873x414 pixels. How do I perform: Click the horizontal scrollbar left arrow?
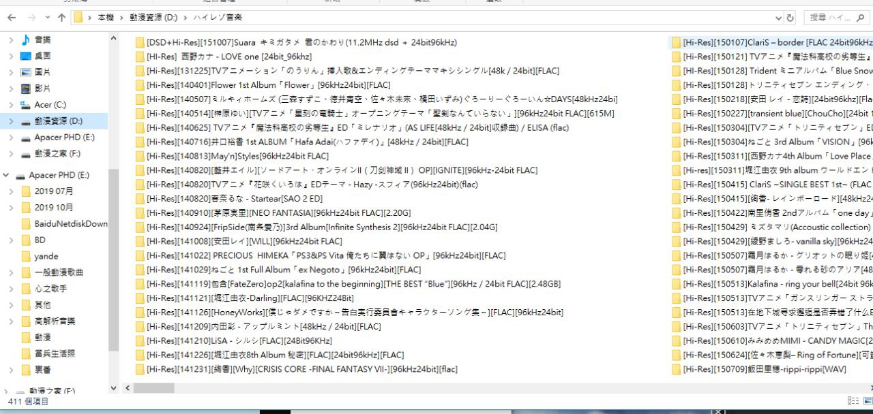click(x=126, y=388)
